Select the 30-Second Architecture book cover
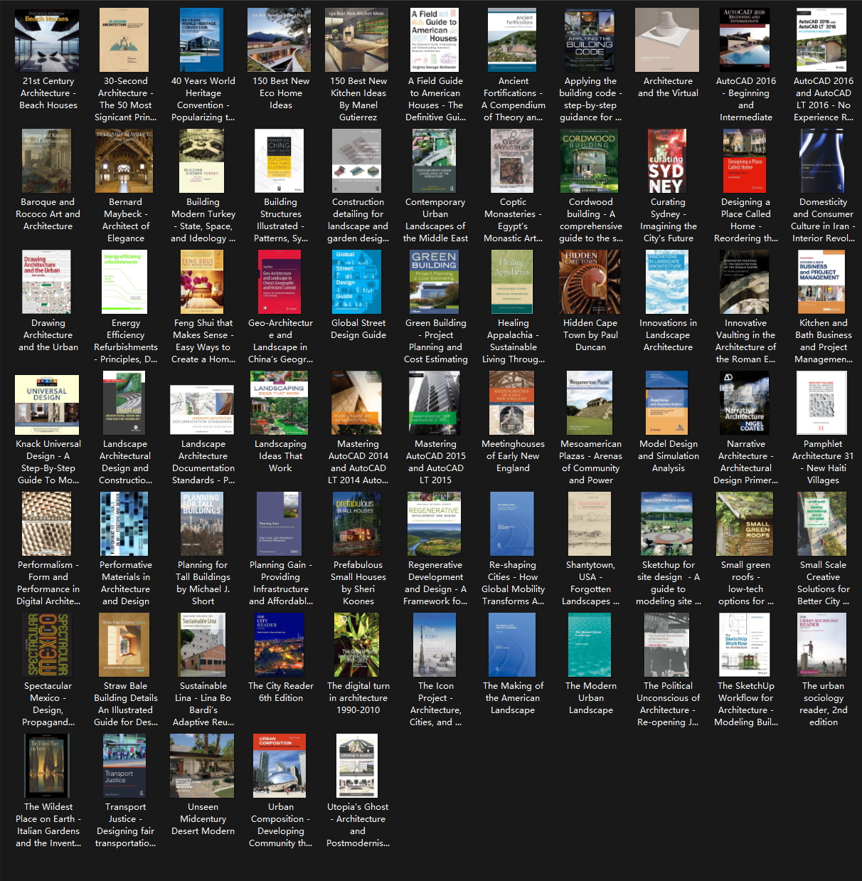This screenshot has height=881, width=862. [x=124, y=40]
